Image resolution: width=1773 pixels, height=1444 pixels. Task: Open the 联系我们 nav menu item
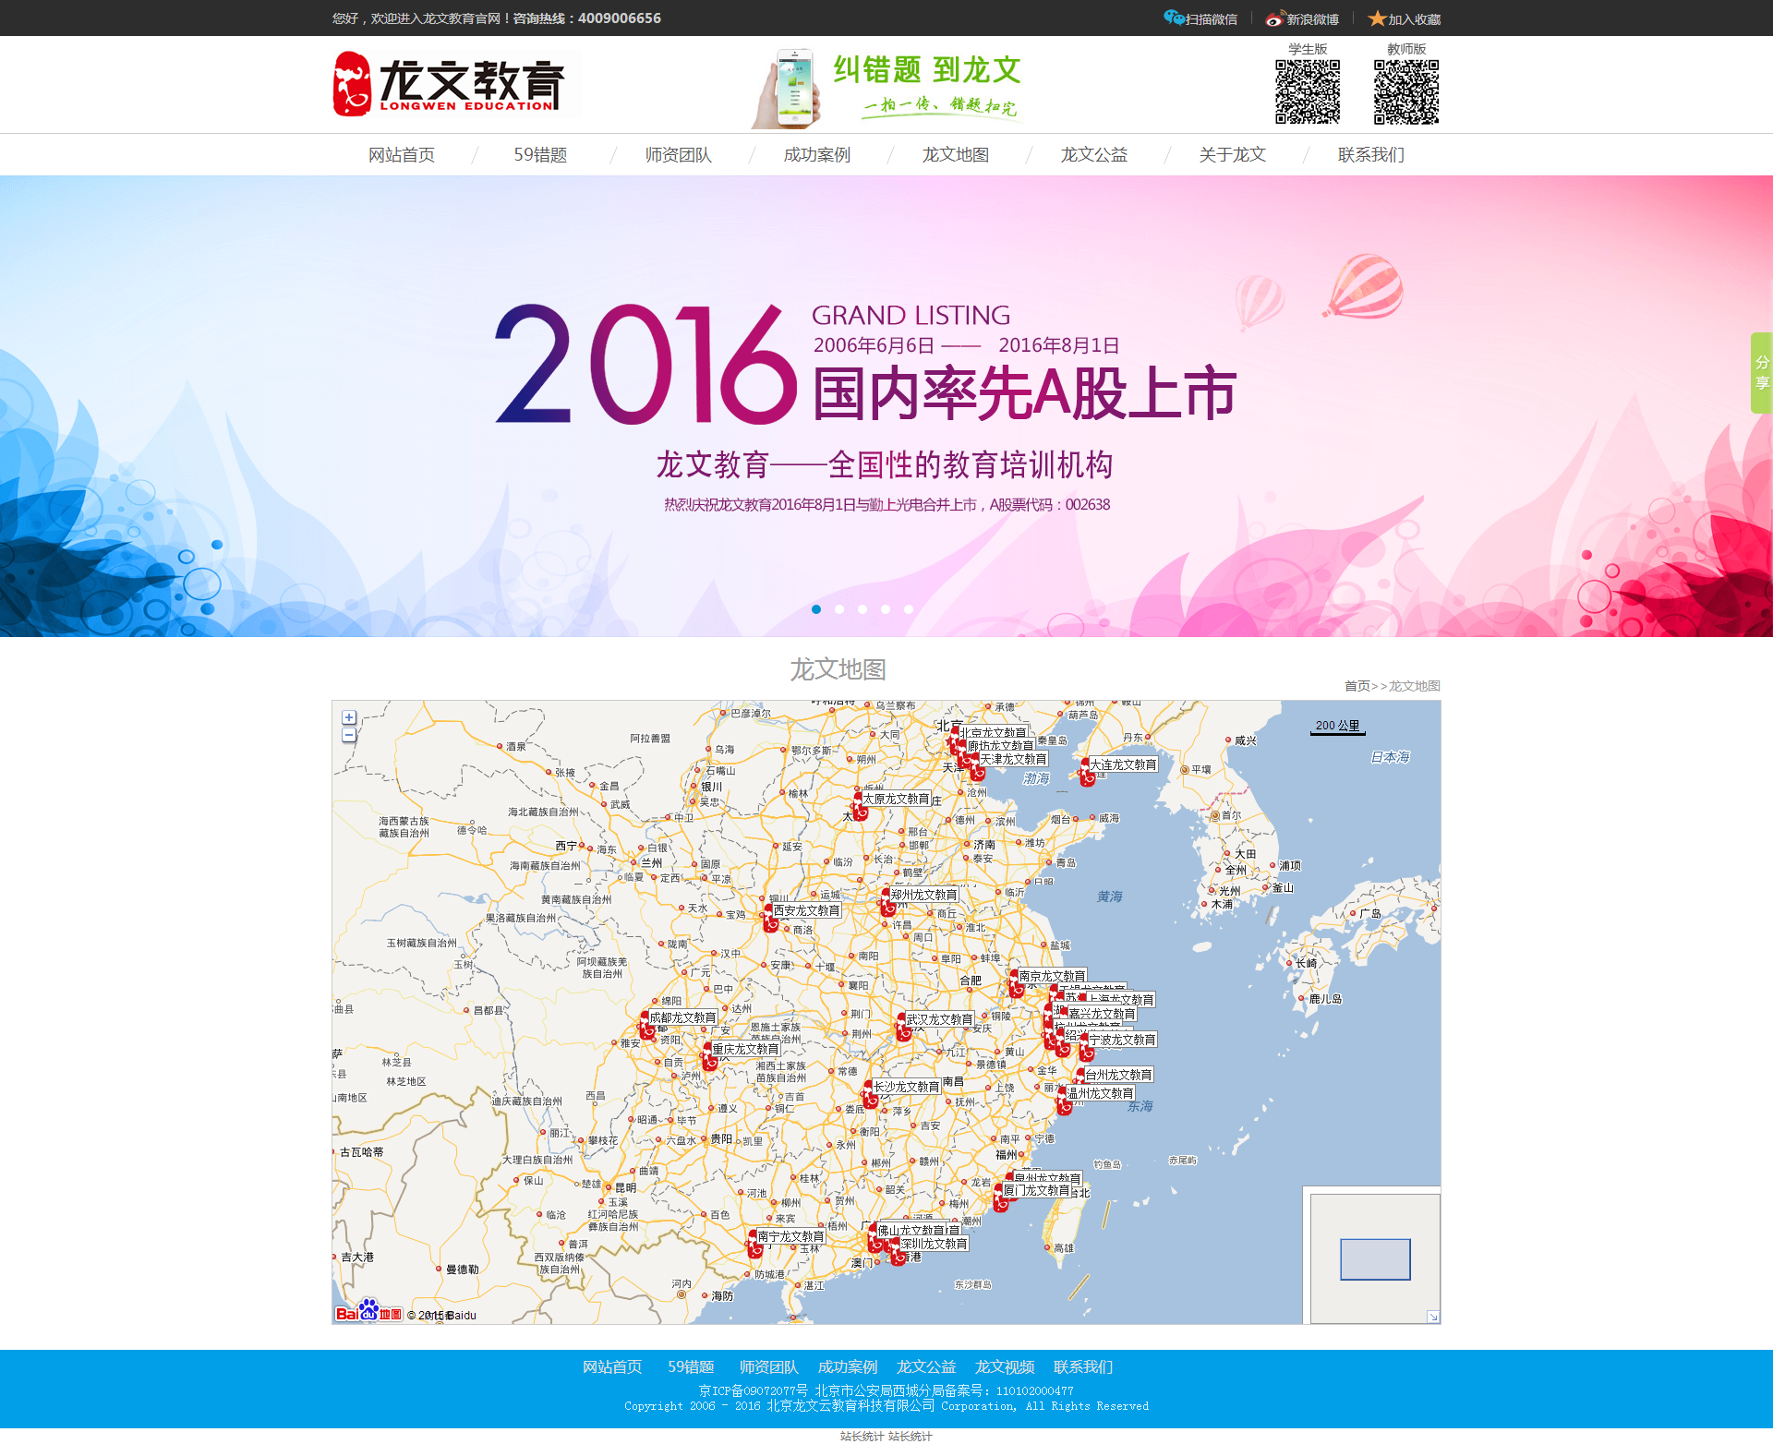[x=1371, y=155]
